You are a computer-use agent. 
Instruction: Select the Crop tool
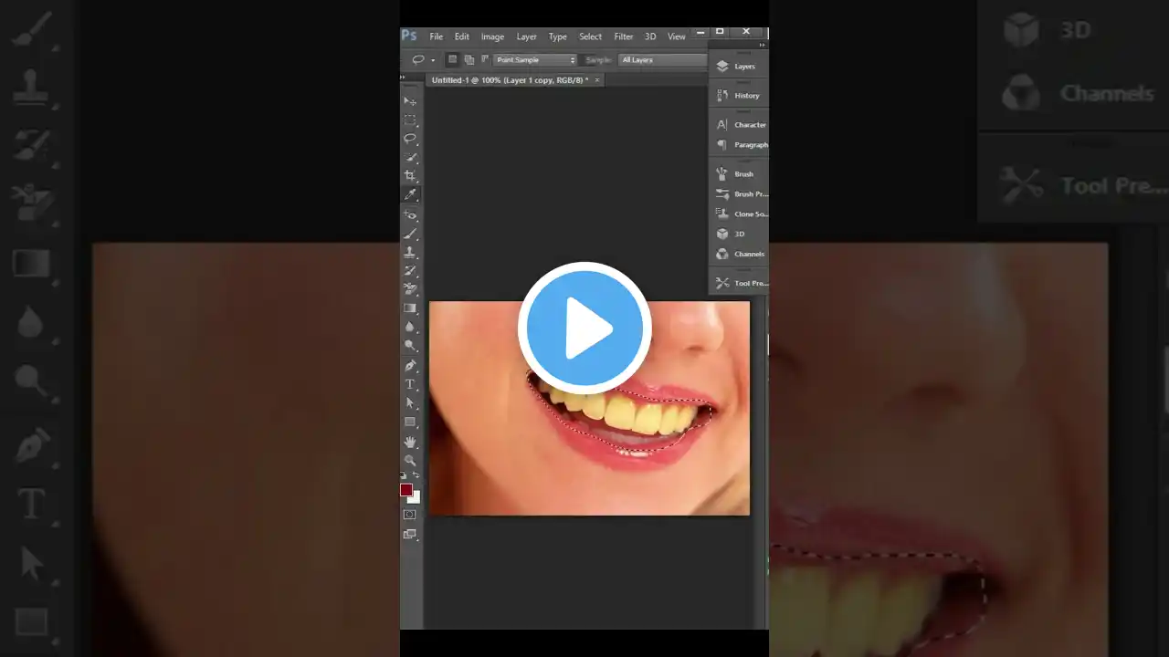410,175
